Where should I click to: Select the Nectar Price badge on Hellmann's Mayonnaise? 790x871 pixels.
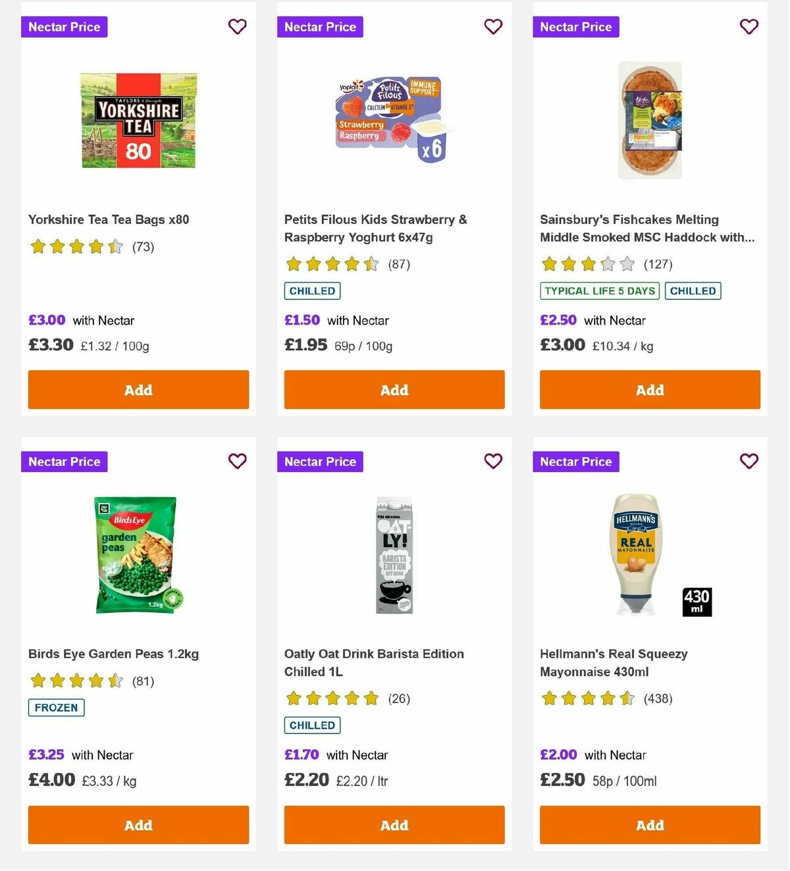click(576, 462)
